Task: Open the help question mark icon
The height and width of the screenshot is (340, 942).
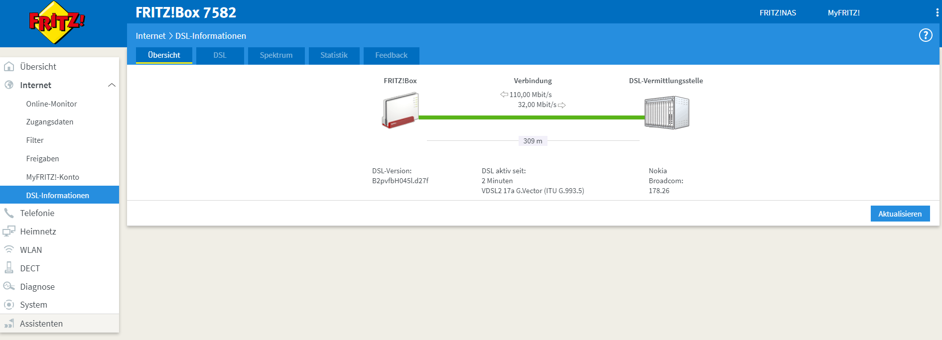Action: click(x=926, y=35)
